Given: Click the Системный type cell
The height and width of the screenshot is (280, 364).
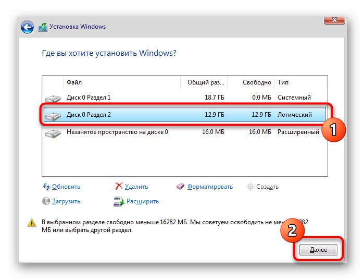Looking at the screenshot, I should click(x=294, y=98).
